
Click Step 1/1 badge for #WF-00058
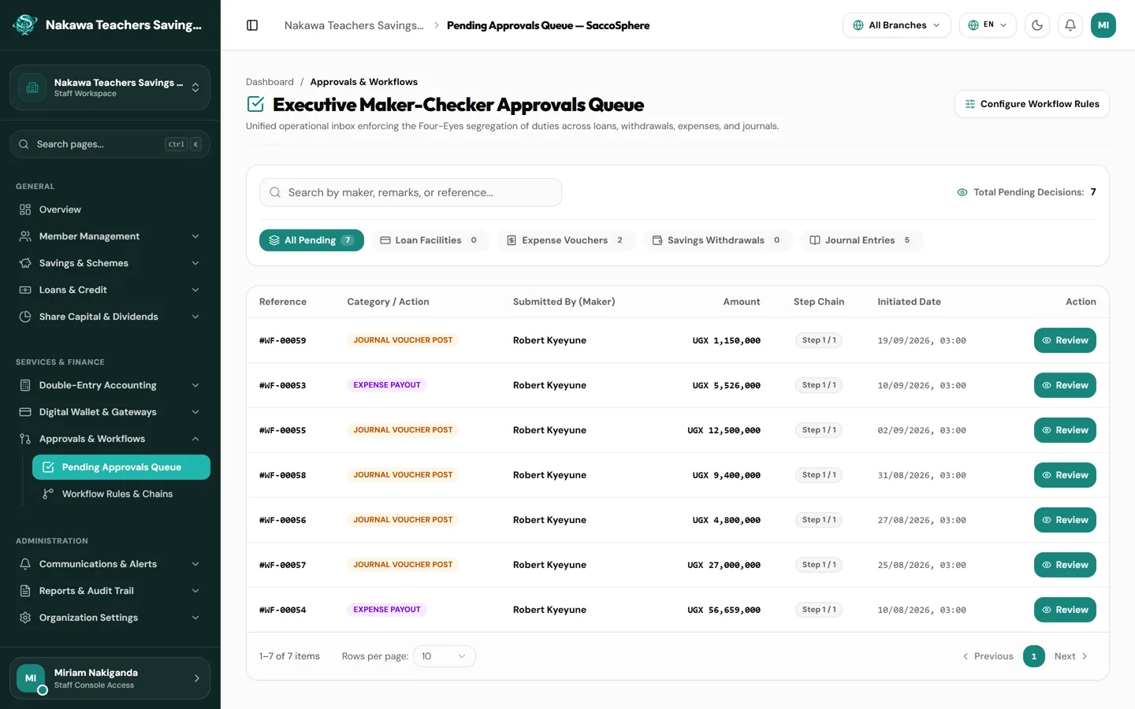[x=819, y=475]
